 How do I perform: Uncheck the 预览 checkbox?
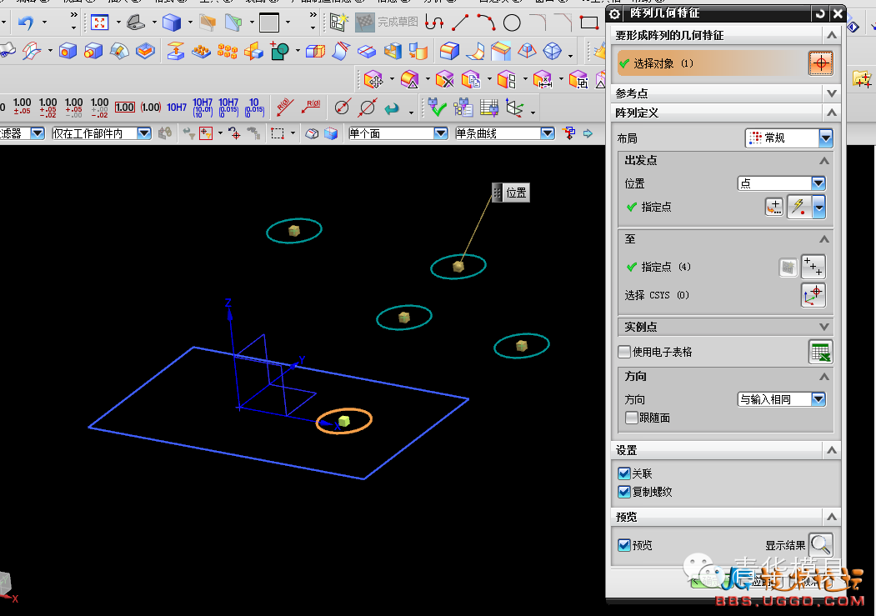pyautogui.click(x=624, y=545)
